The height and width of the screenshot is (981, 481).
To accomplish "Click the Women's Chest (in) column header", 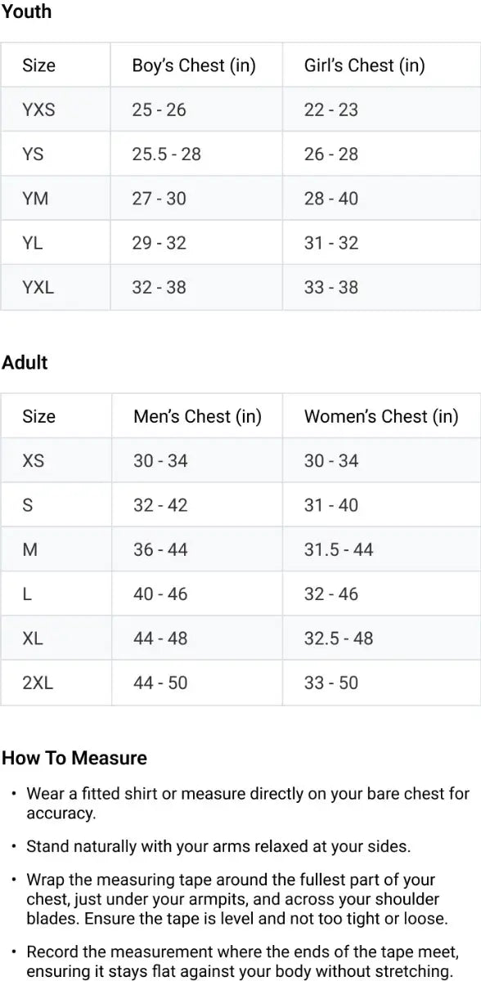I will [381, 416].
